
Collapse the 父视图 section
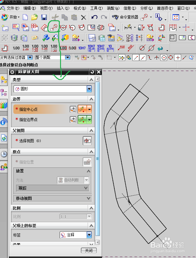pyautogui.click(x=91, y=131)
